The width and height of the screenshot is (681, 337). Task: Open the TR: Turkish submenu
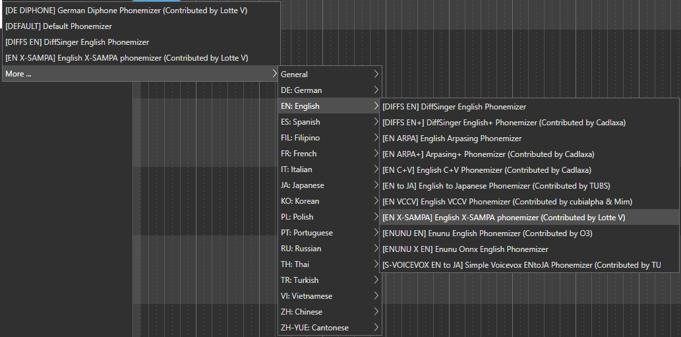pyautogui.click(x=330, y=280)
